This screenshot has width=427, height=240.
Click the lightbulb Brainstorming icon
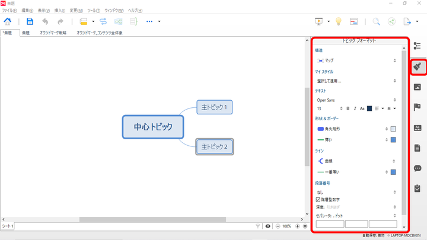[x=338, y=21]
